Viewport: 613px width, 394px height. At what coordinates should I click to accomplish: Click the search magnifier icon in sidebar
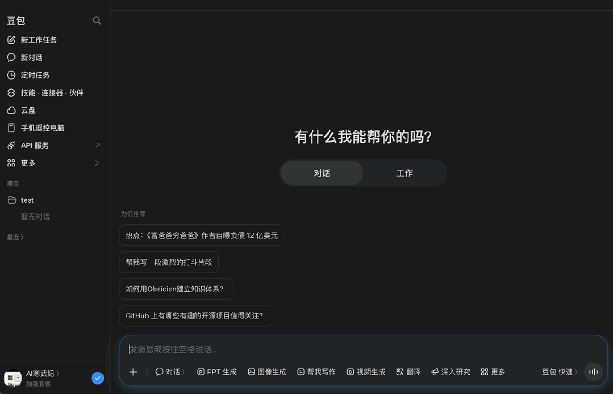point(97,20)
